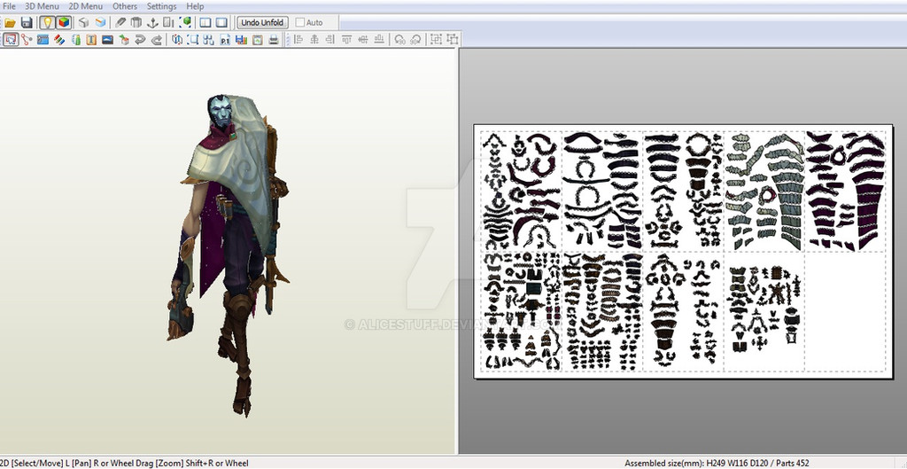Click the Redo curved arrow icon
Viewport: 907px width, 469px height.
click(x=156, y=39)
